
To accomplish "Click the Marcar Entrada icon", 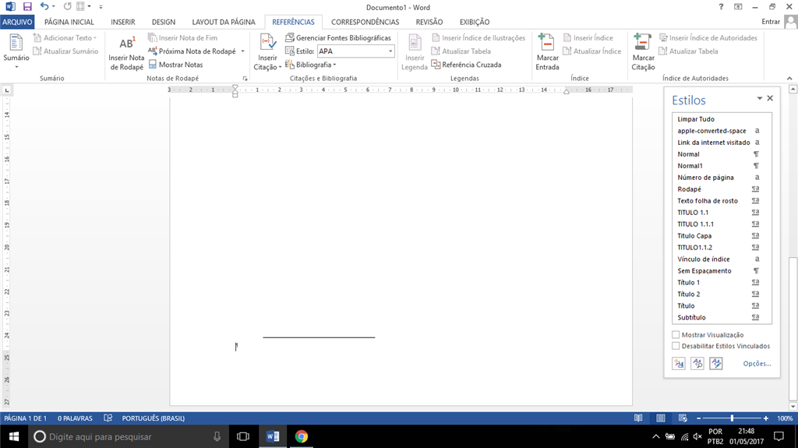I will tap(546, 43).
